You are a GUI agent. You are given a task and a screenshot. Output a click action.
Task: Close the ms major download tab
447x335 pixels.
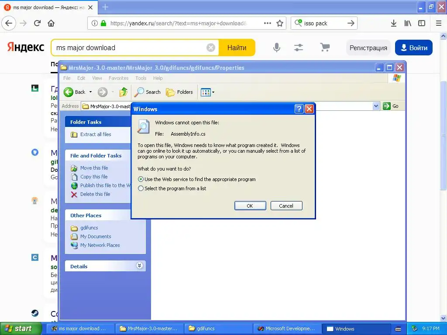coord(90,7)
